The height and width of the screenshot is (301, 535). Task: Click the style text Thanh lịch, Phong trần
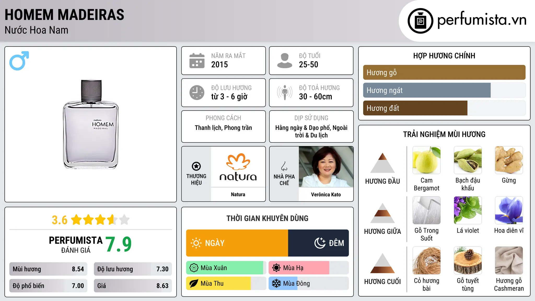click(x=223, y=128)
